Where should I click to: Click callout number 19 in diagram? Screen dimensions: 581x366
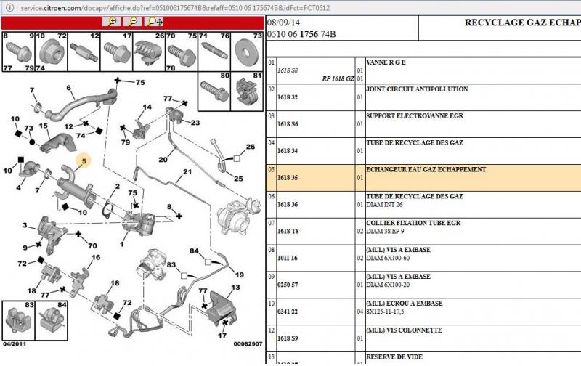(x=240, y=275)
